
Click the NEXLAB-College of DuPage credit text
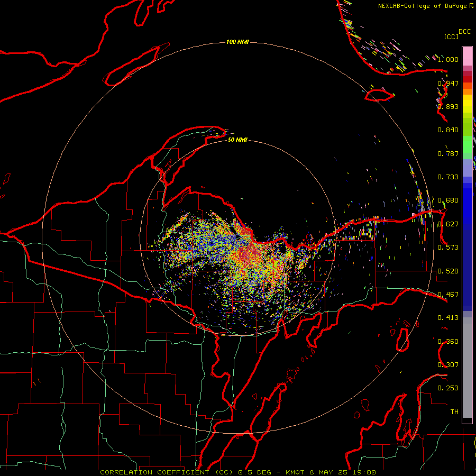tap(422, 6)
